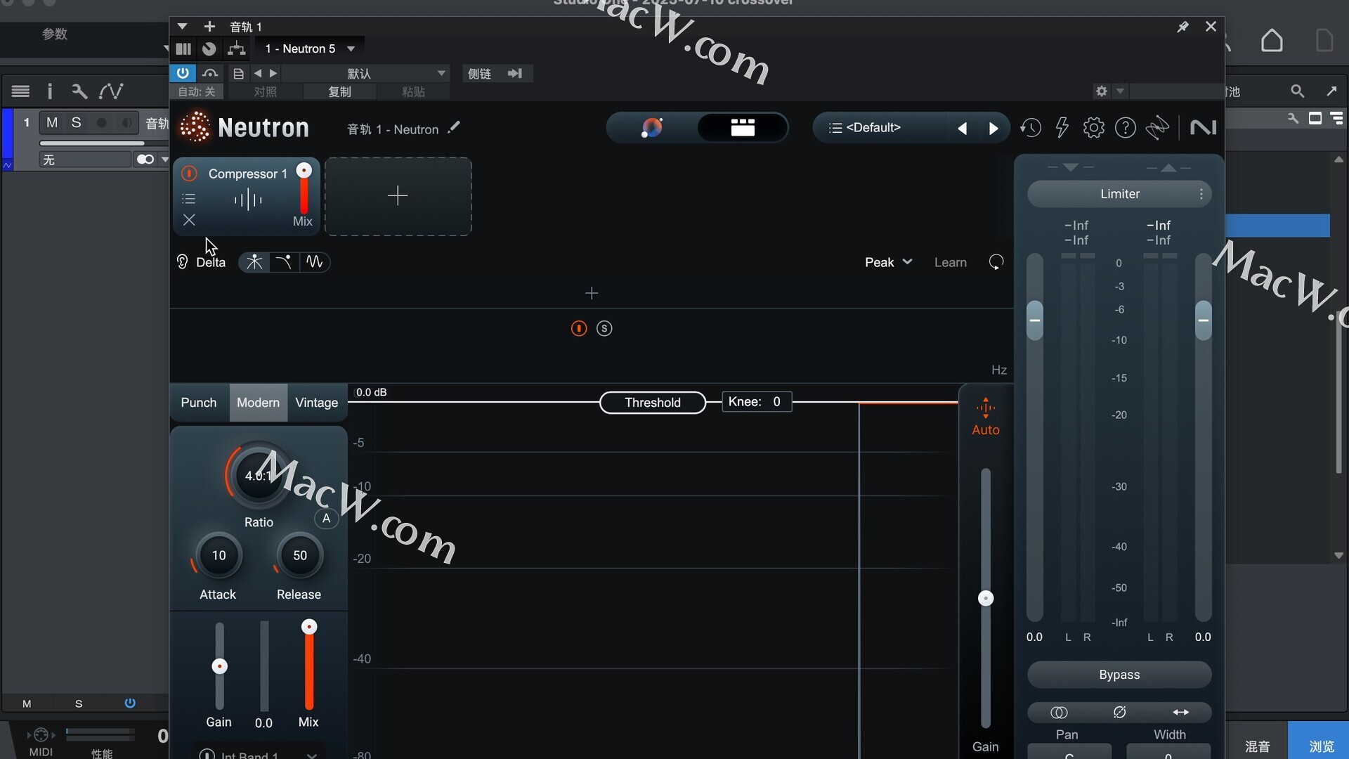Open the Studio One home icon
Viewport: 1349px width, 759px height.
click(1272, 40)
